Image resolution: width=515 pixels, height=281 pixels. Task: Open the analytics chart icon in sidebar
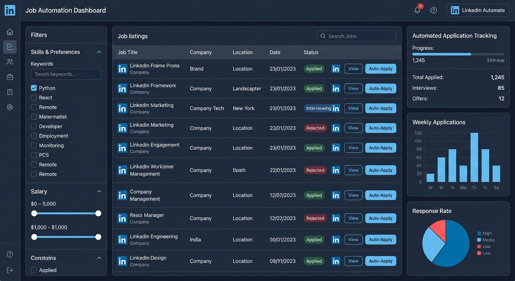pyautogui.click(x=10, y=47)
